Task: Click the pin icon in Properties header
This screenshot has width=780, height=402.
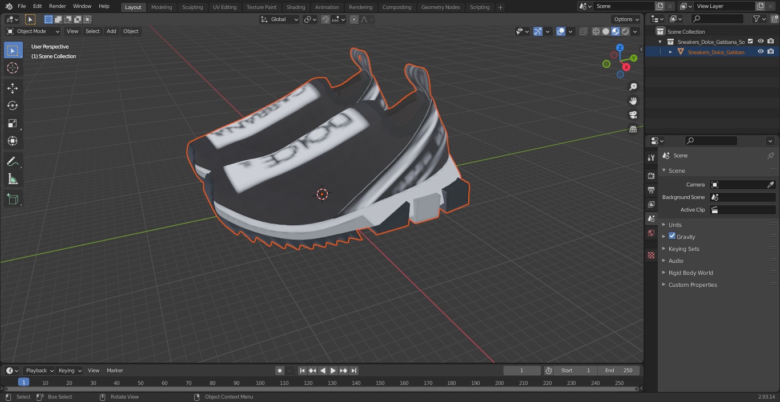Action: (x=770, y=155)
